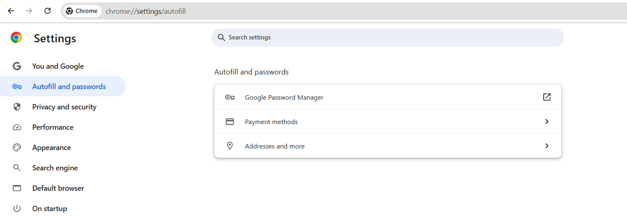Image resolution: width=627 pixels, height=218 pixels.
Task: Focus the Search settings input field
Action: click(x=388, y=37)
